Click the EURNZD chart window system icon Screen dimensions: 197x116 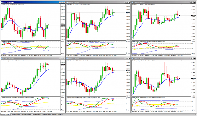[67, 58]
